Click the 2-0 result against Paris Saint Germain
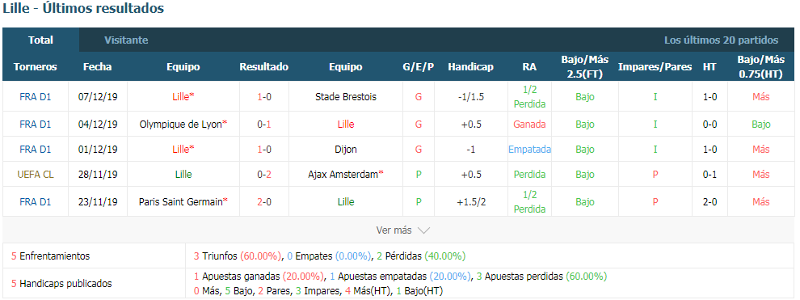The width and height of the screenshot is (800, 300). pyautogui.click(x=263, y=201)
